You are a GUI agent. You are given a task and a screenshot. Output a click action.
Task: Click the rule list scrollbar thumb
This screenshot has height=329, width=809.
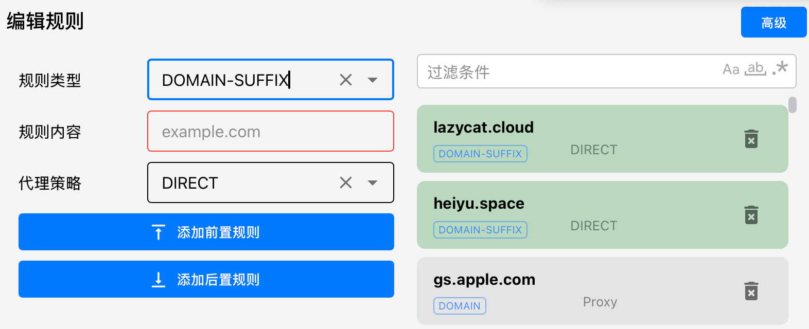click(x=793, y=105)
